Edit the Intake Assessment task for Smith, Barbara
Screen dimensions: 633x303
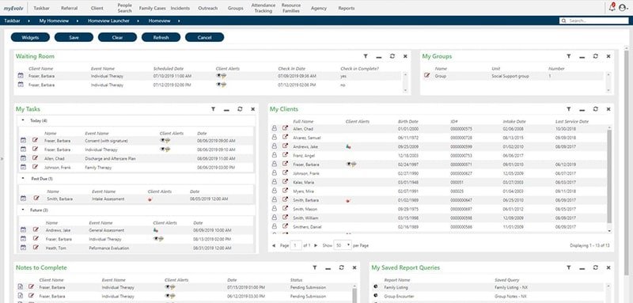[36, 199]
